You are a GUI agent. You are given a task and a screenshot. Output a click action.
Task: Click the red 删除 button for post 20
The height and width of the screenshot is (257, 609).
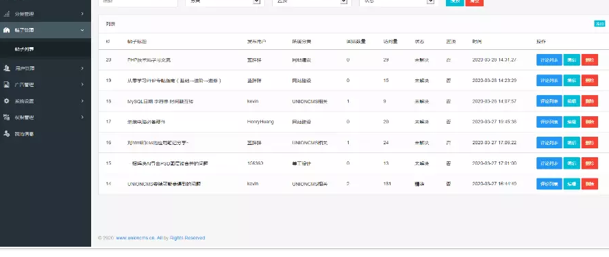click(589, 59)
